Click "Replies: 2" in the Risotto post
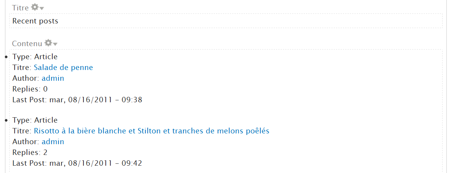Viewport: 451px width, 173px height. click(30, 153)
